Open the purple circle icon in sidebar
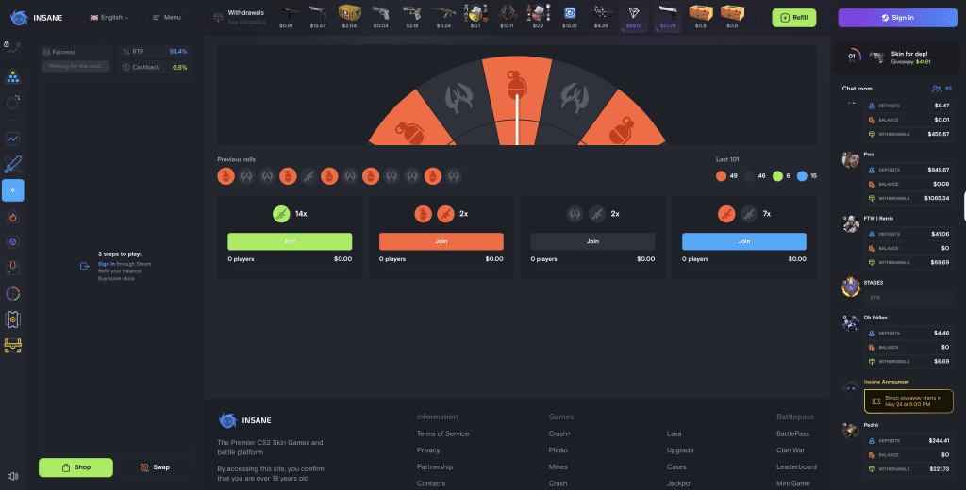Image resolution: width=966 pixels, height=490 pixels. [x=13, y=242]
